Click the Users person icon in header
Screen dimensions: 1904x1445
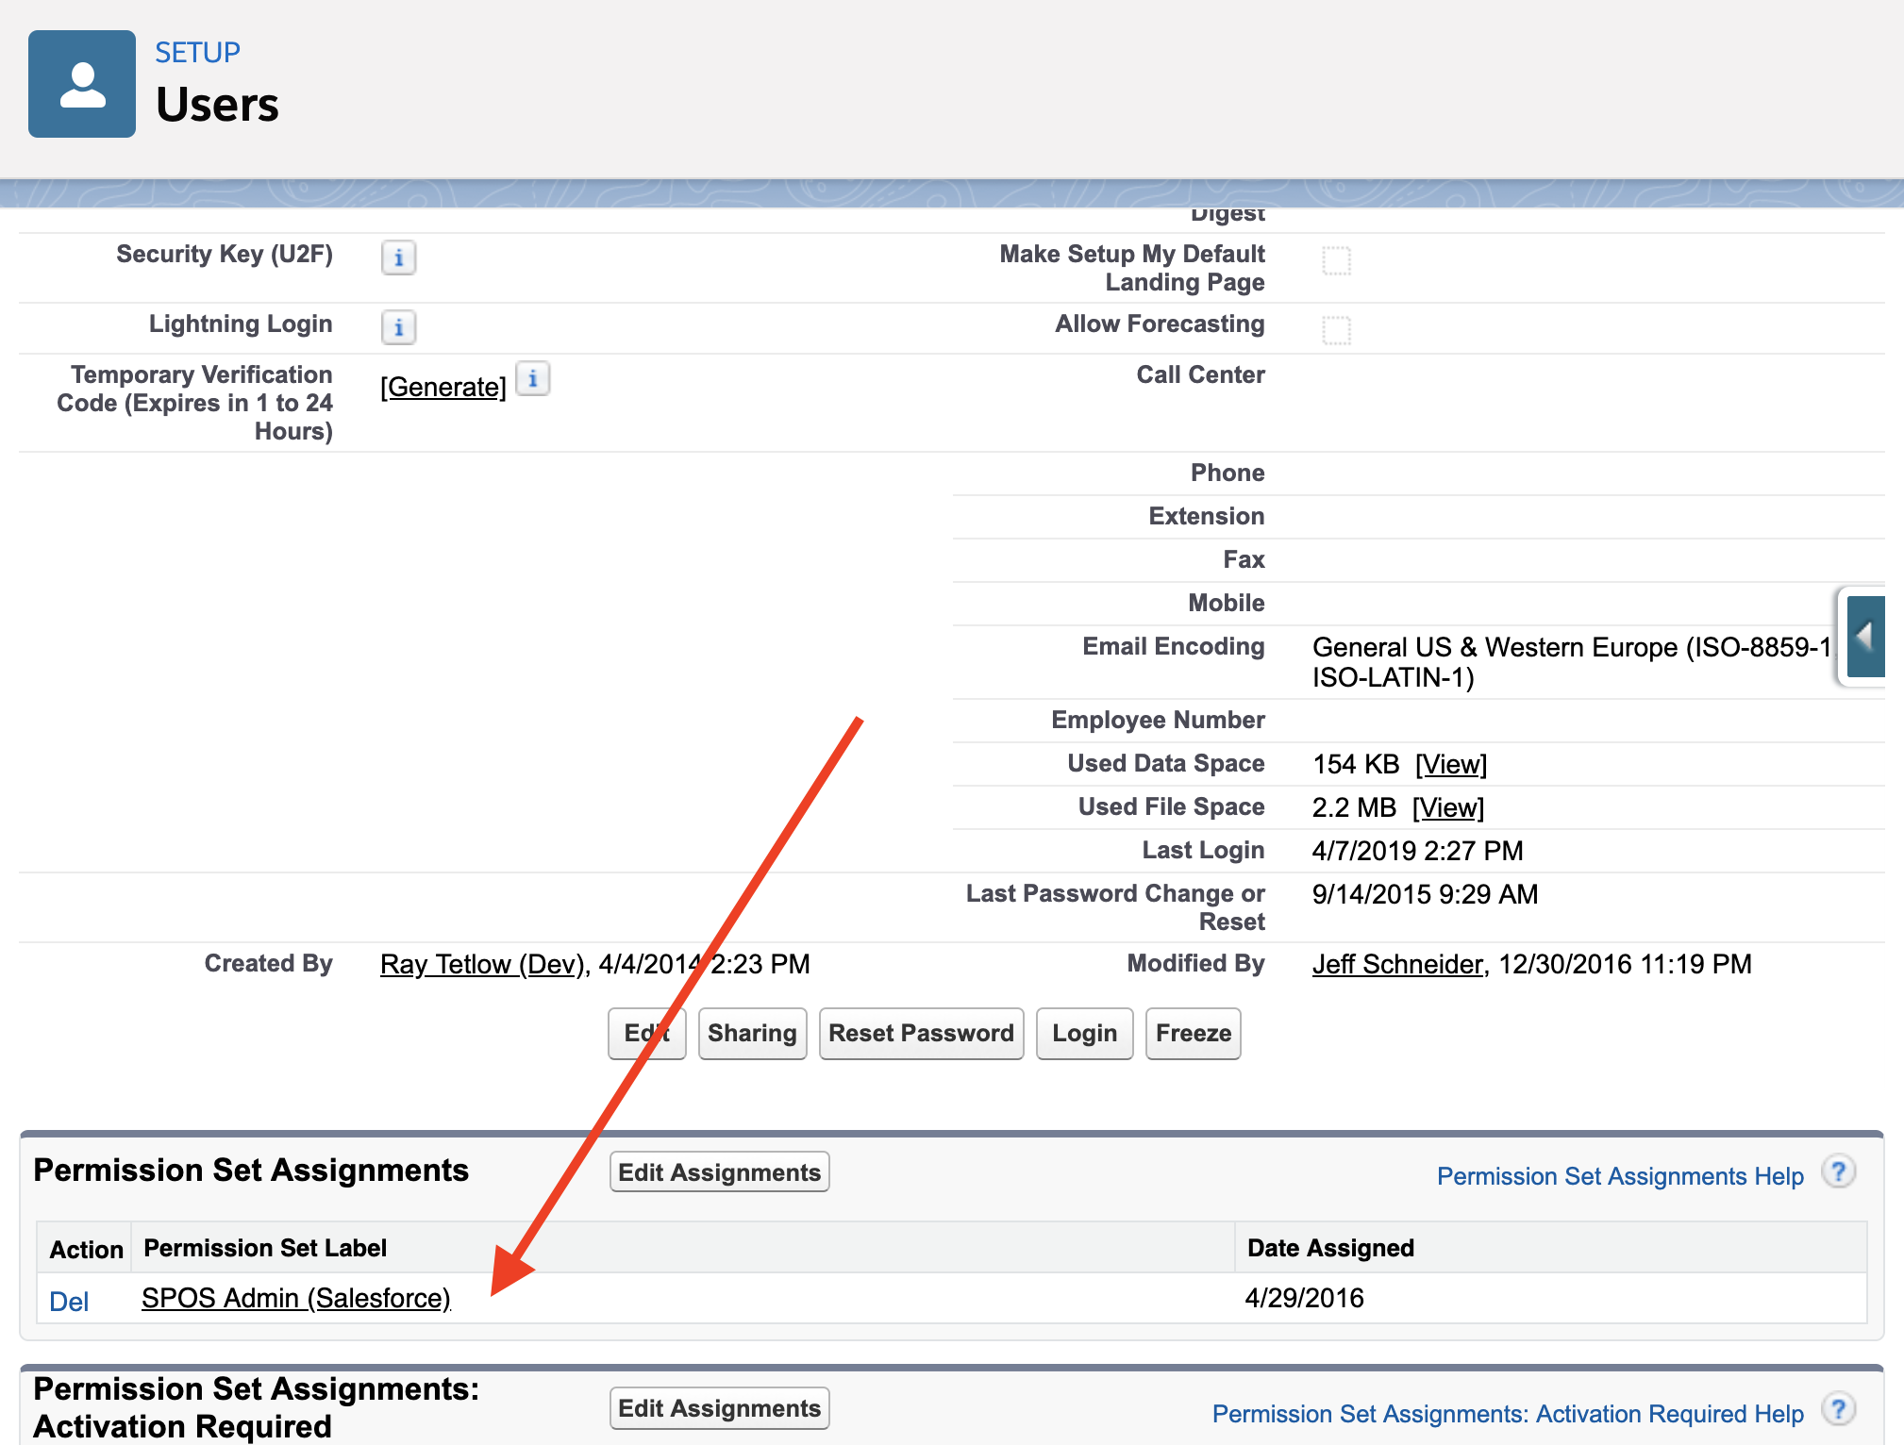click(82, 84)
